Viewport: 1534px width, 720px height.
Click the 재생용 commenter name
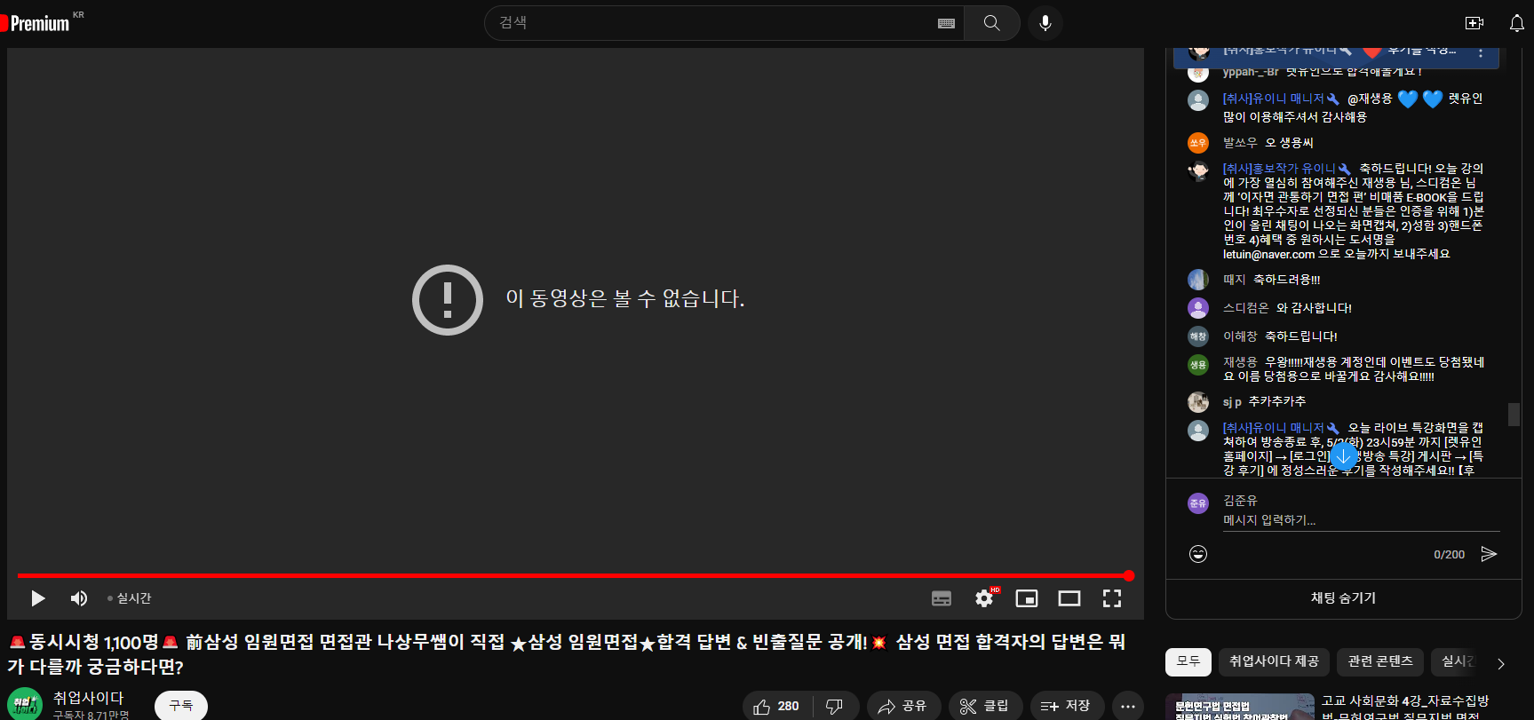click(x=1240, y=362)
